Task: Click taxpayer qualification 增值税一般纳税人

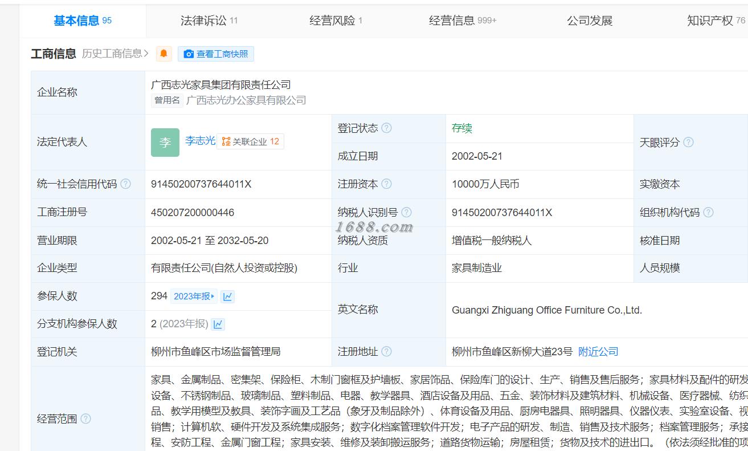Action: click(492, 241)
